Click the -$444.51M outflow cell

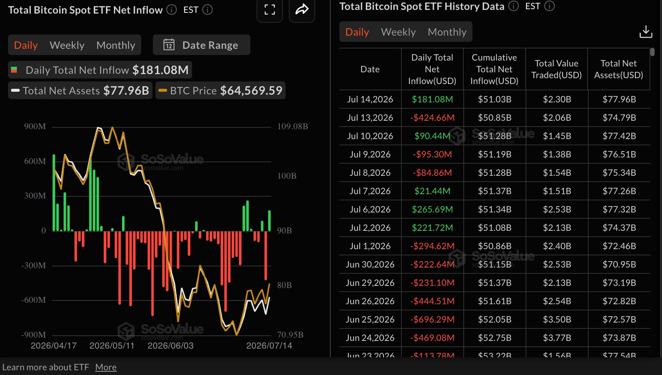433,301
